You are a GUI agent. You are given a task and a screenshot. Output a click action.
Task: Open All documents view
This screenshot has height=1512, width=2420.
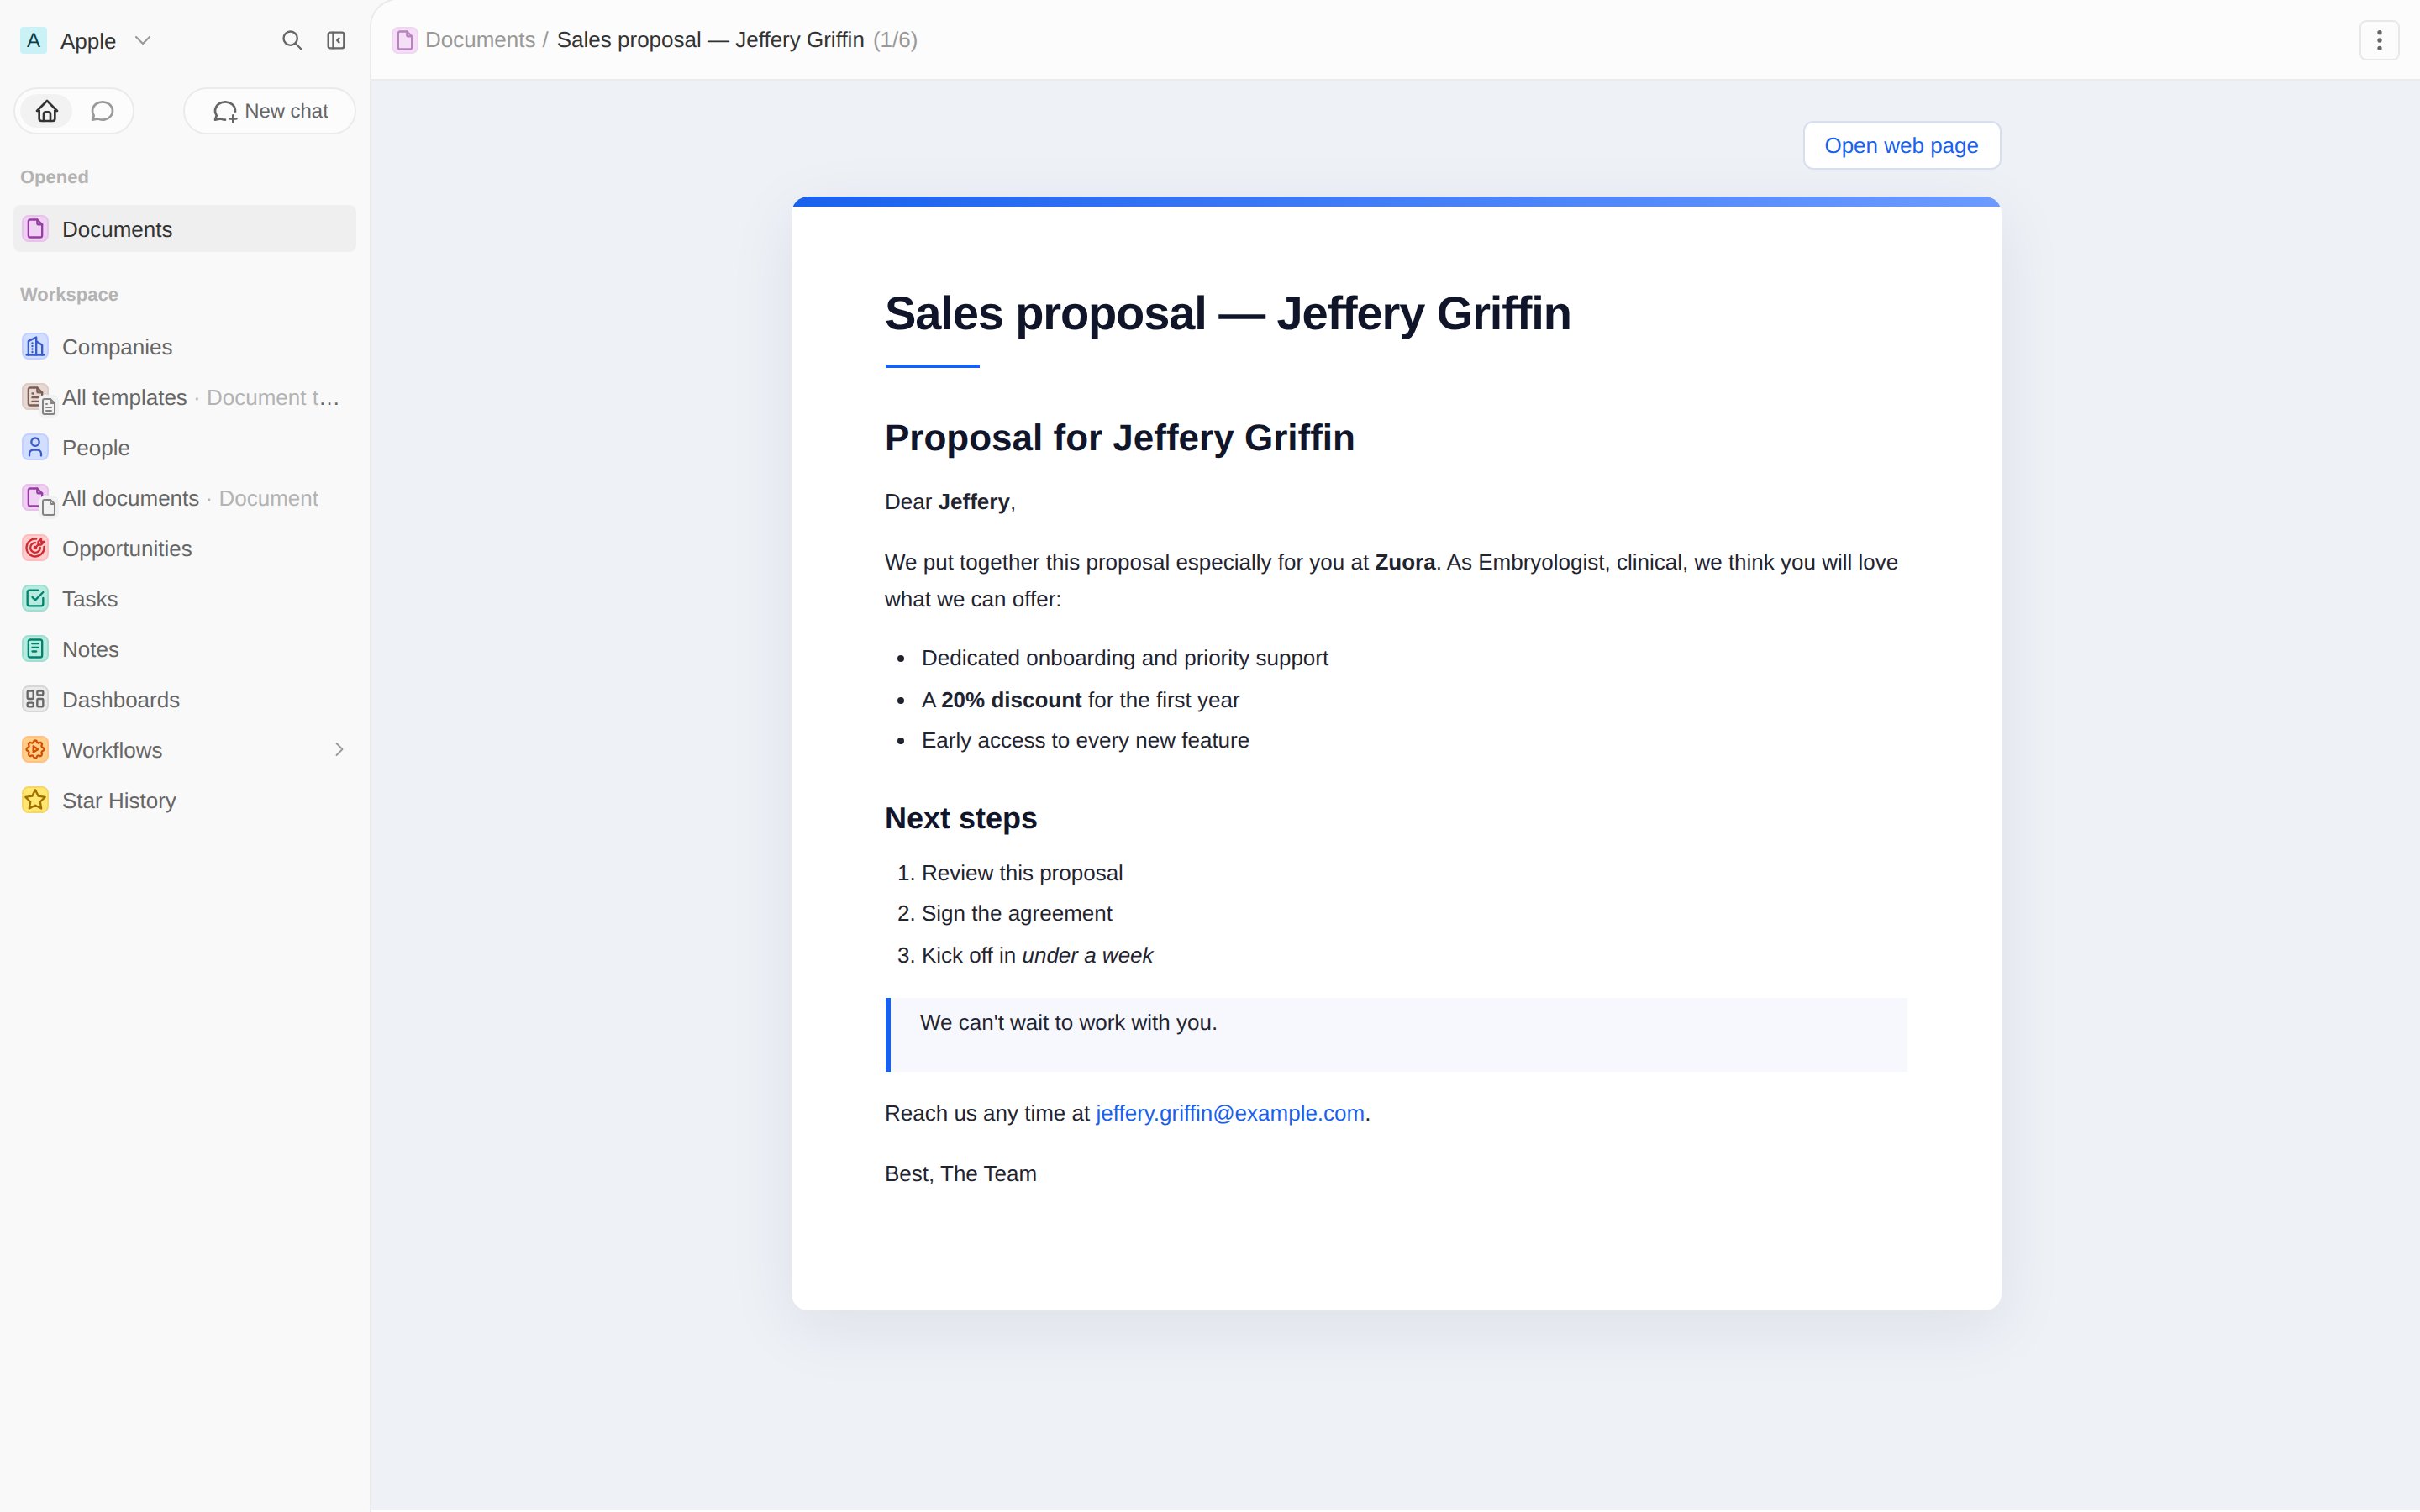click(x=185, y=498)
